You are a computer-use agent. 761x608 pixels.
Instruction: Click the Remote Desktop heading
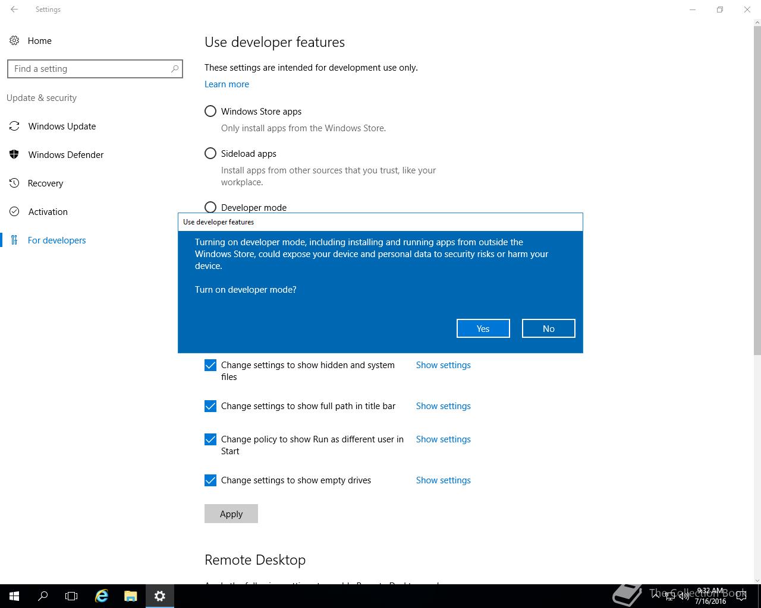pyautogui.click(x=255, y=560)
